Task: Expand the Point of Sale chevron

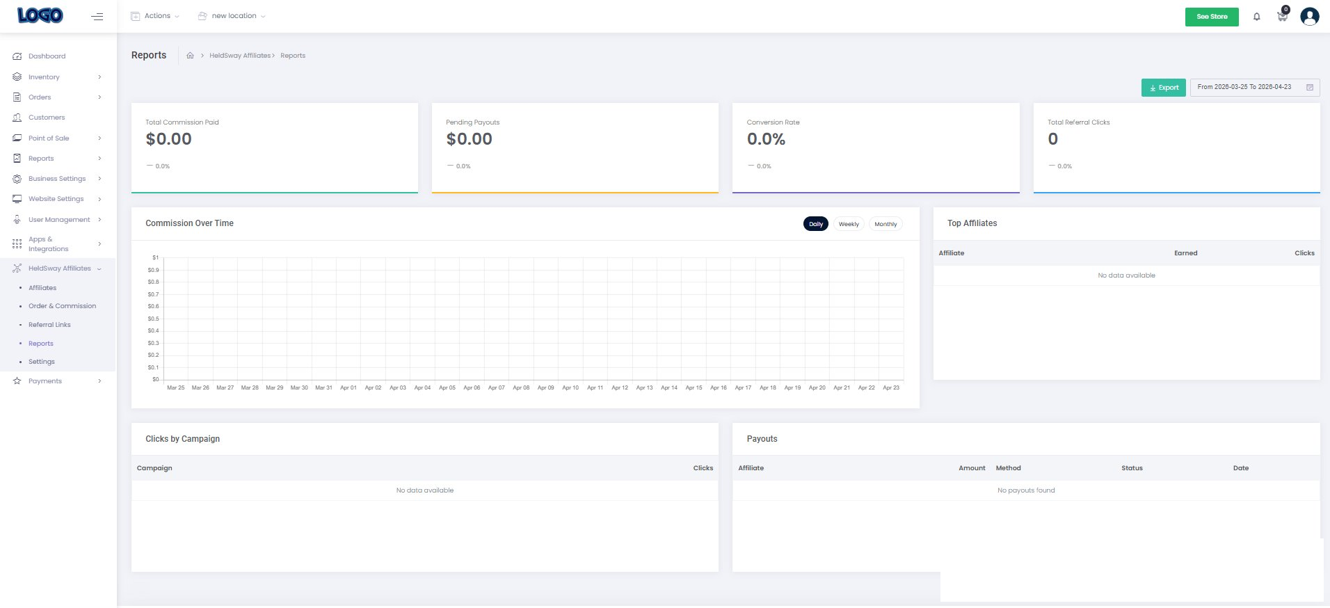Action: [99, 138]
